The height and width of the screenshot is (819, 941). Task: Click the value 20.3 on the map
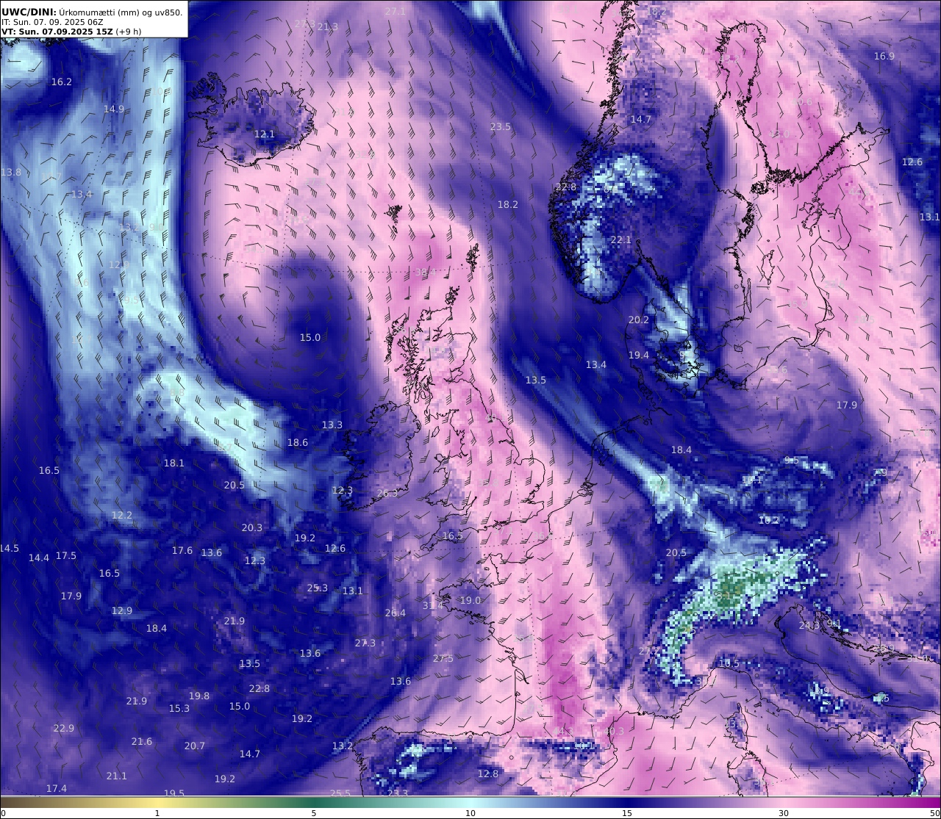coord(252,527)
